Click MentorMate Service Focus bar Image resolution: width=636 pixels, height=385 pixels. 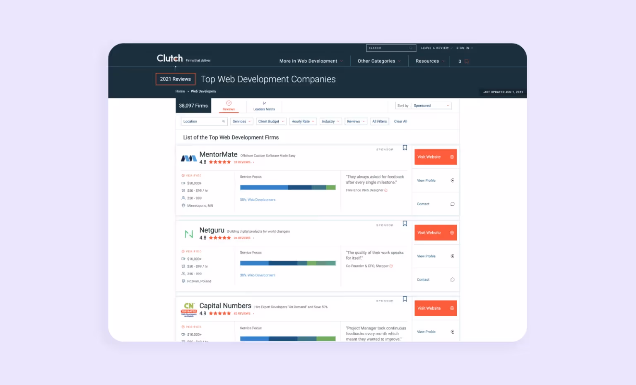coord(288,188)
